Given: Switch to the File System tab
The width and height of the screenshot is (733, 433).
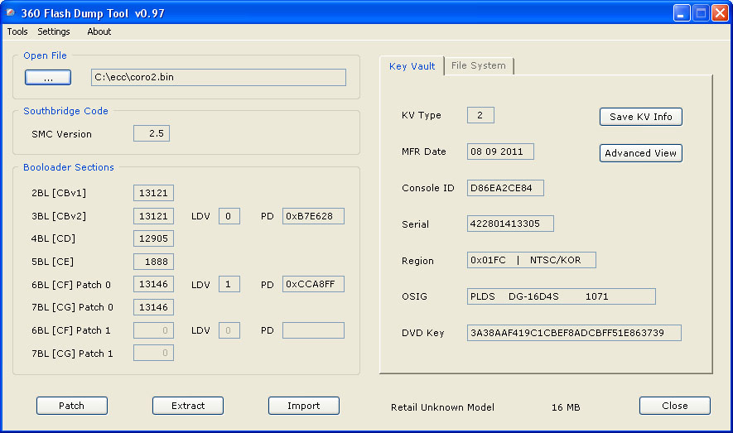Looking at the screenshot, I should pyautogui.click(x=478, y=65).
